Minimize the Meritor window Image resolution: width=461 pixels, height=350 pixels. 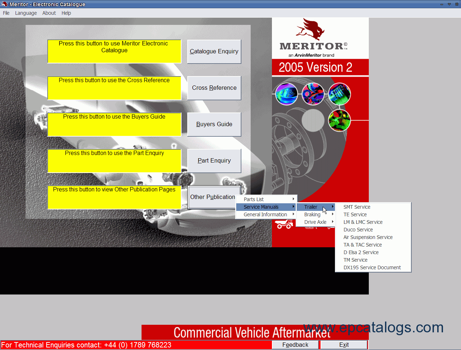coord(442,4)
